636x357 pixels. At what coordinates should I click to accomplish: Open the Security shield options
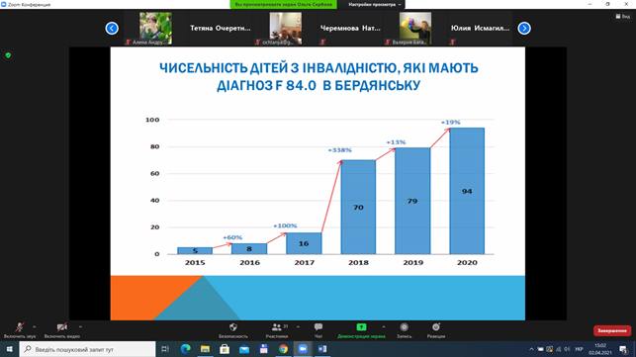pyautogui.click(x=233, y=327)
